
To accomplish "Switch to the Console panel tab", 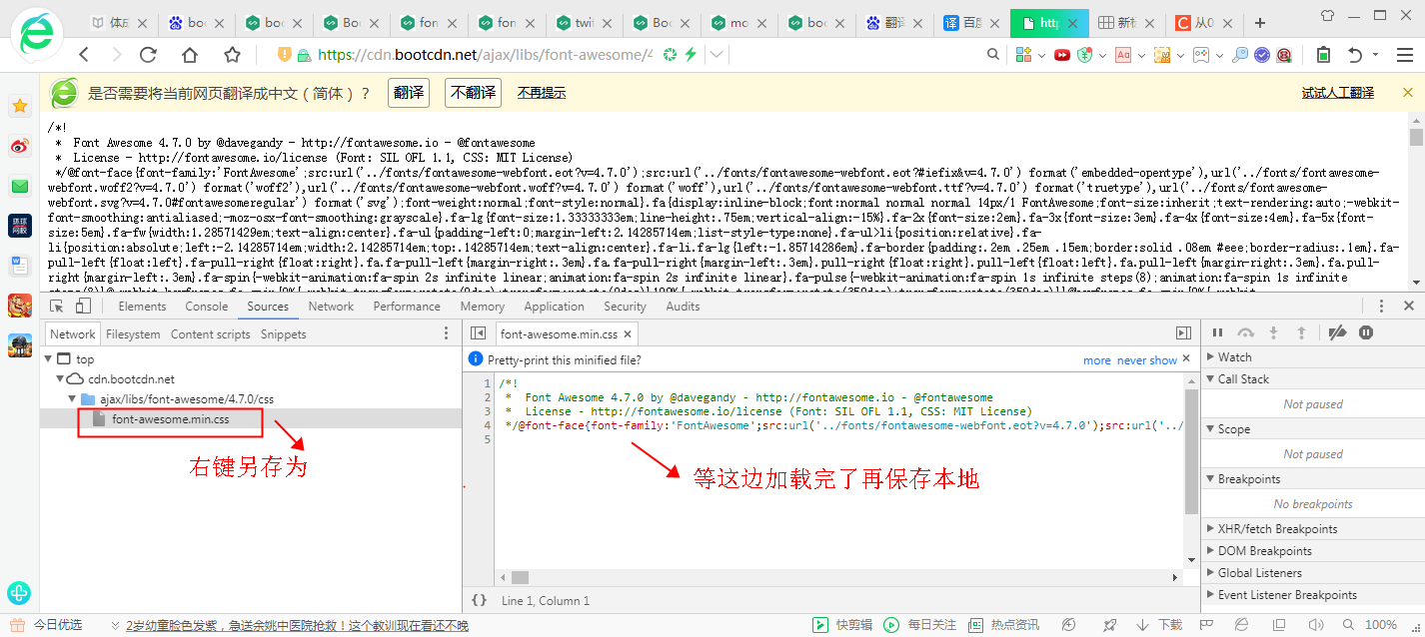I will pos(207,307).
